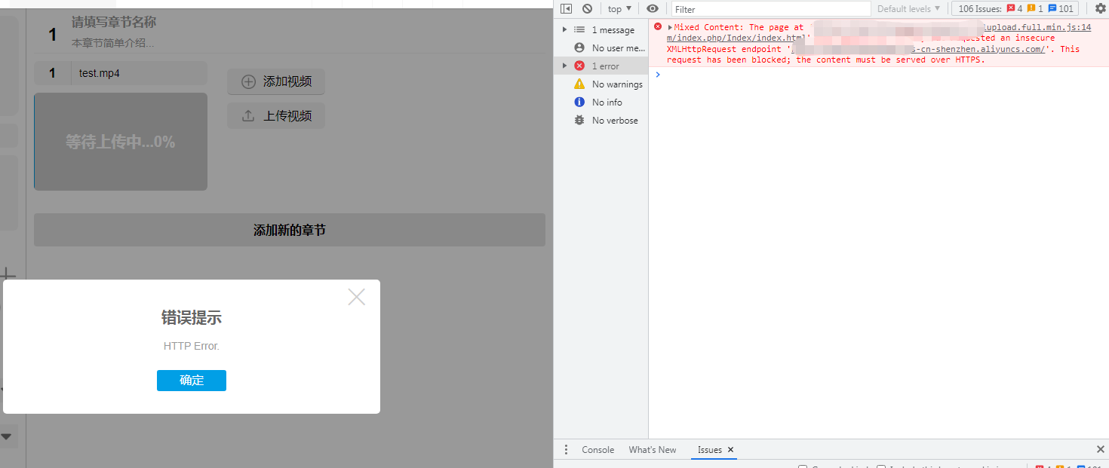Click the 本章节简单介绍 description field
The width and height of the screenshot is (1109, 468).
click(113, 43)
